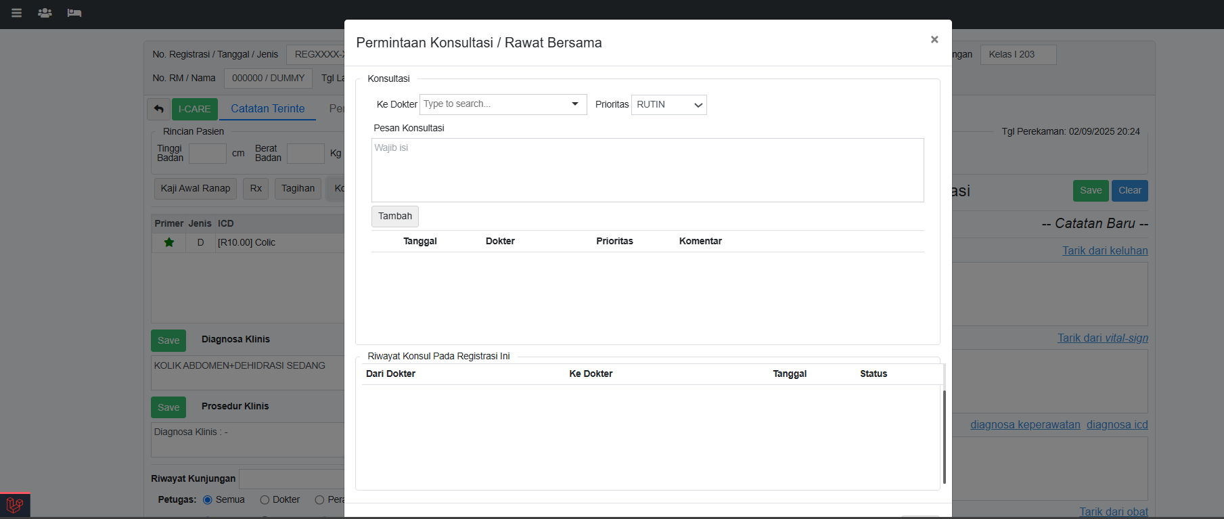The image size is (1224, 519).
Task: Click the Tambah button
Action: [x=395, y=217]
